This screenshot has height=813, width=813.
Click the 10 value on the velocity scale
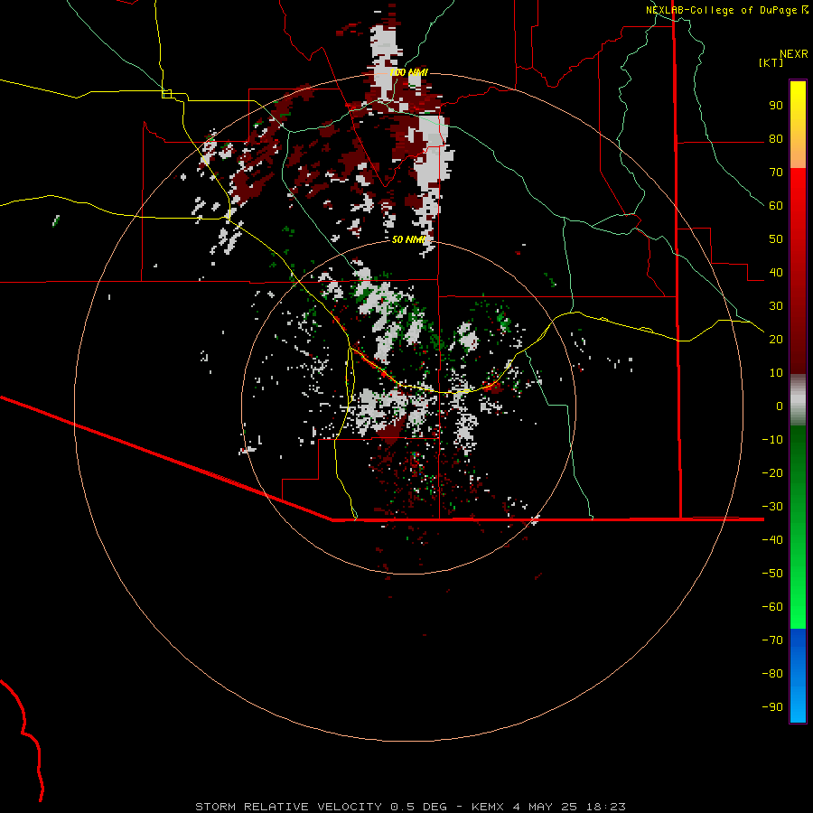point(776,373)
